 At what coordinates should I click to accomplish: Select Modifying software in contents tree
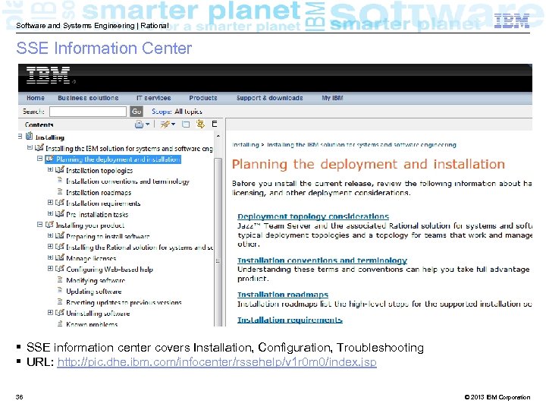pyautogui.click(x=96, y=280)
